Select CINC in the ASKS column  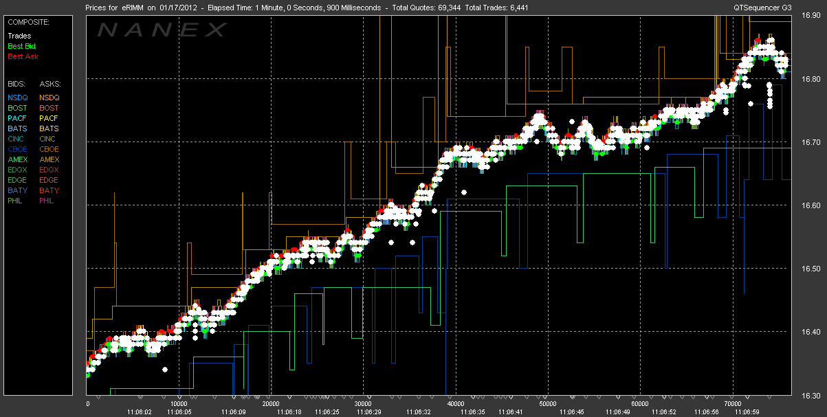point(49,139)
